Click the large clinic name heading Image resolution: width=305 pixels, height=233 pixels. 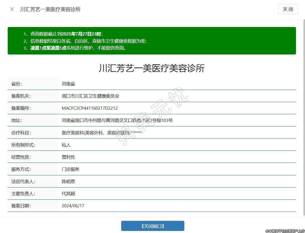point(152,68)
